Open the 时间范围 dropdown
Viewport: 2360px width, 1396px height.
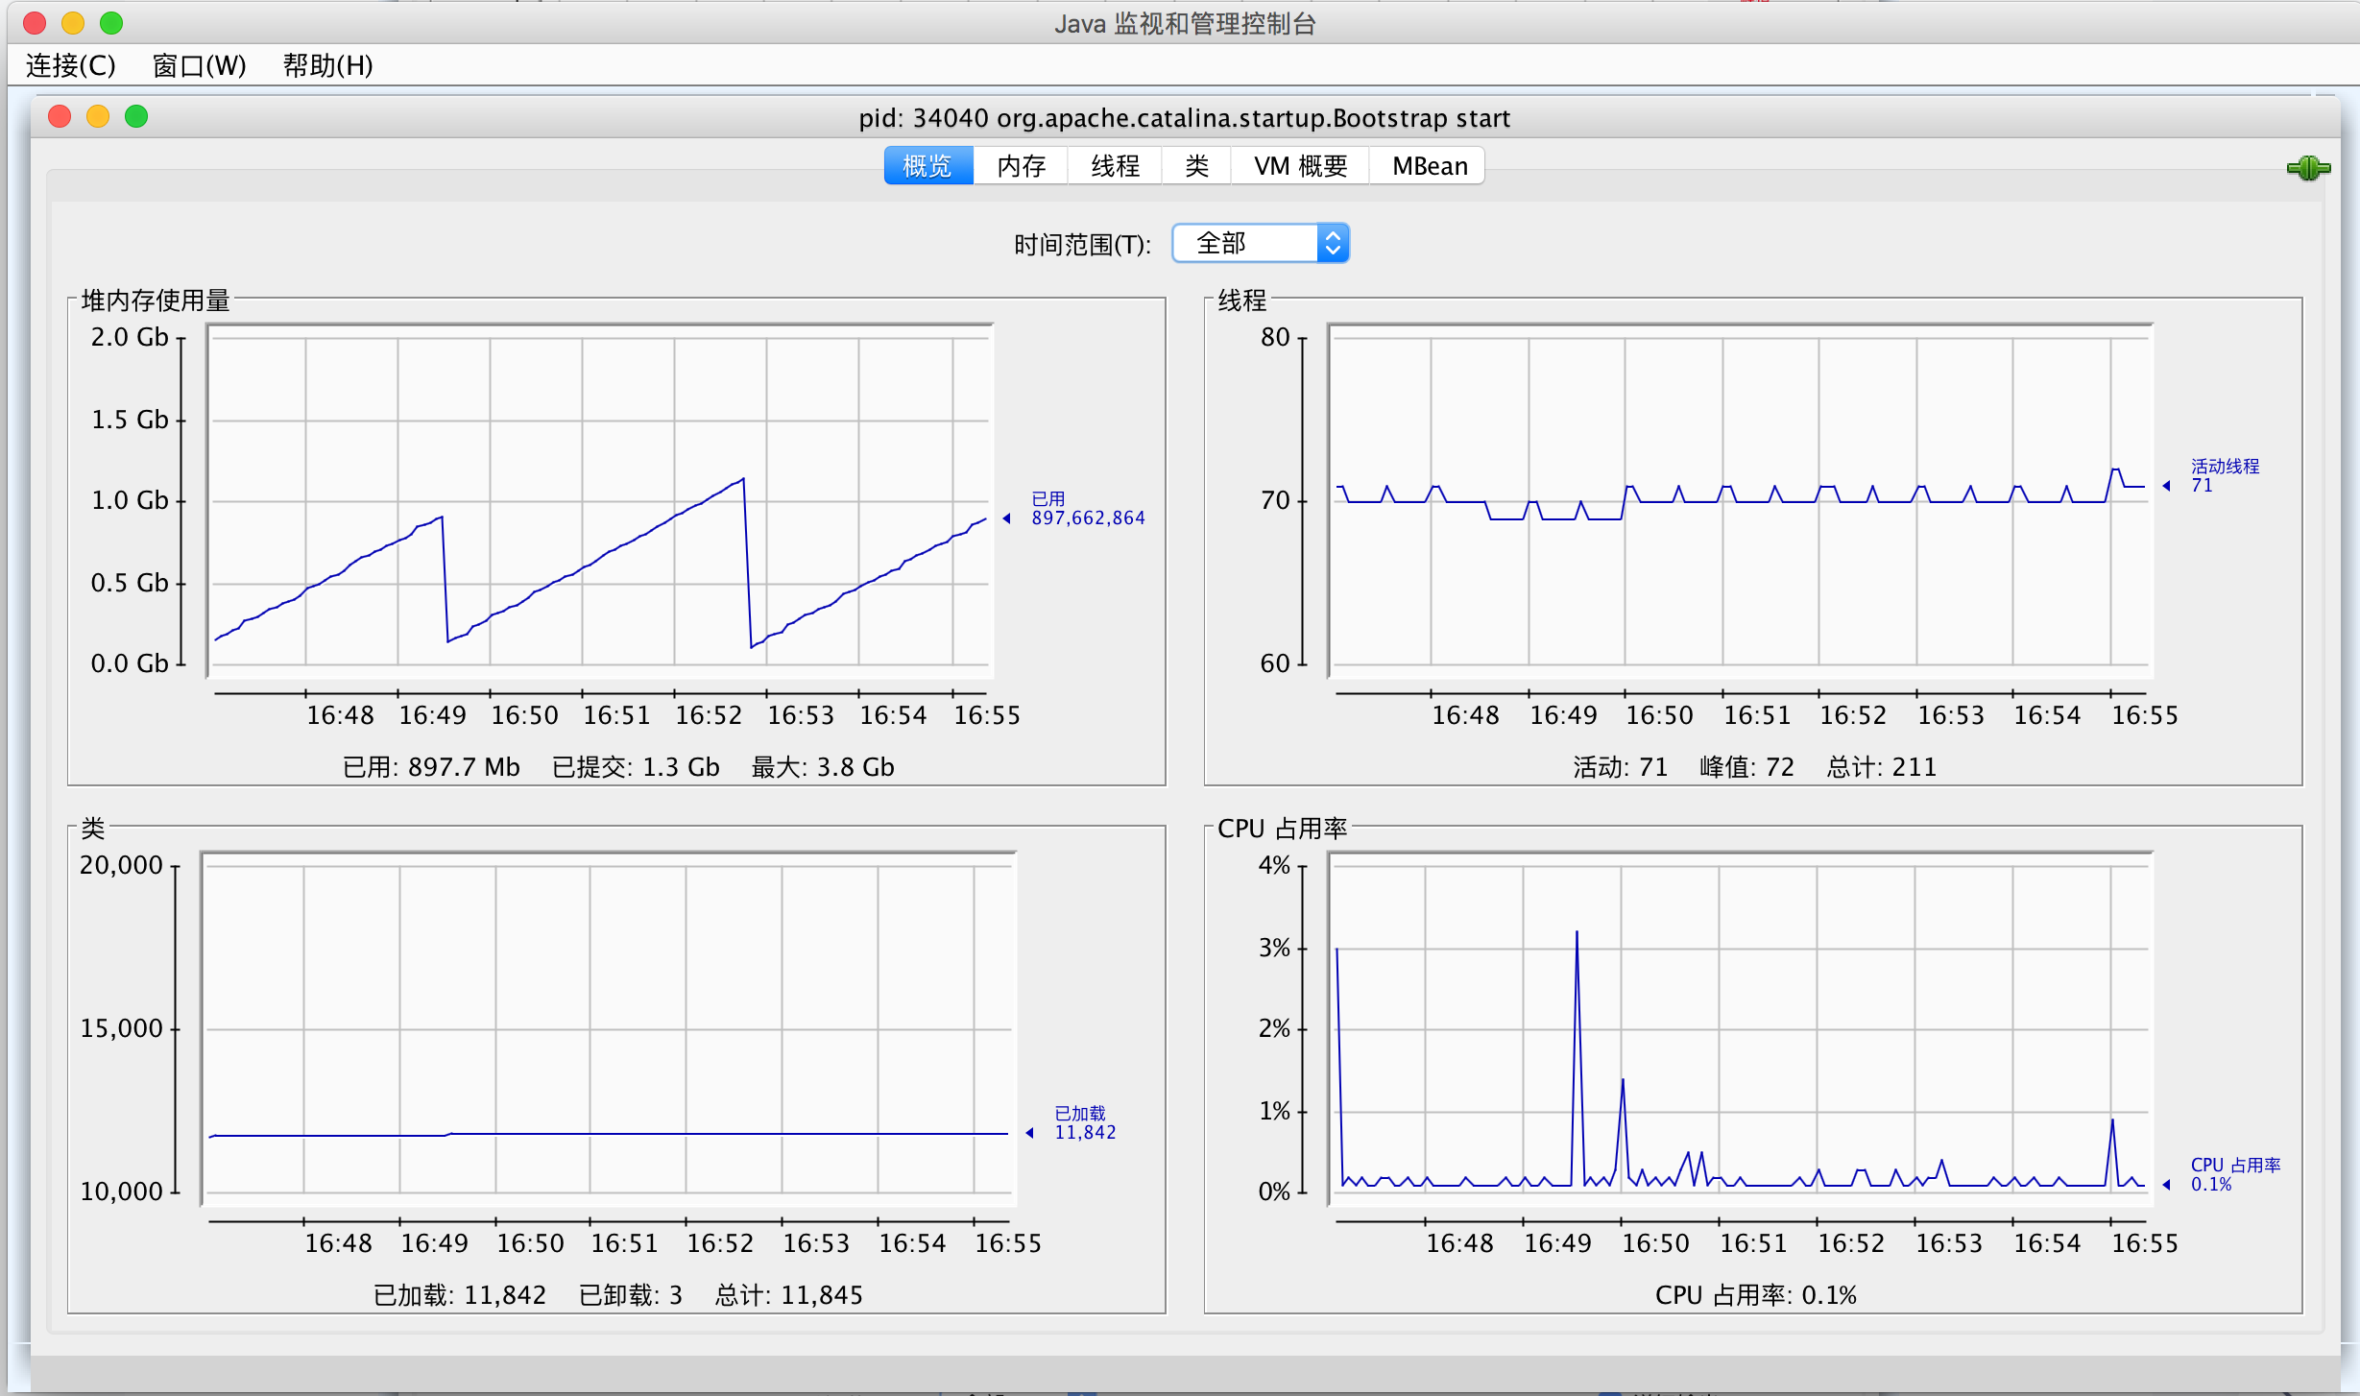click(x=1260, y=244)
